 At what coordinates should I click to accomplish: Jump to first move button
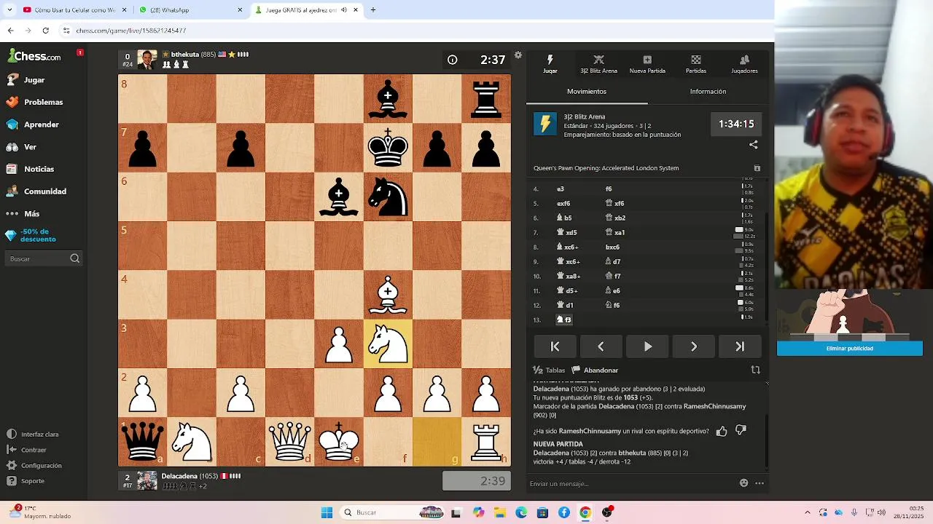point(555,346)
